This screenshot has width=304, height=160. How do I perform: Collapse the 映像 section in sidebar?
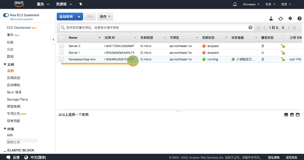(5, 129)
